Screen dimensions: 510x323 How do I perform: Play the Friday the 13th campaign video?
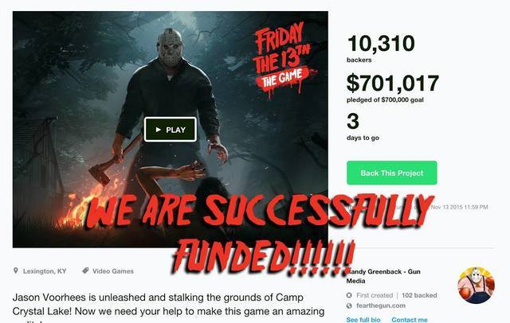pyautogui.click(x=170, y=130)
